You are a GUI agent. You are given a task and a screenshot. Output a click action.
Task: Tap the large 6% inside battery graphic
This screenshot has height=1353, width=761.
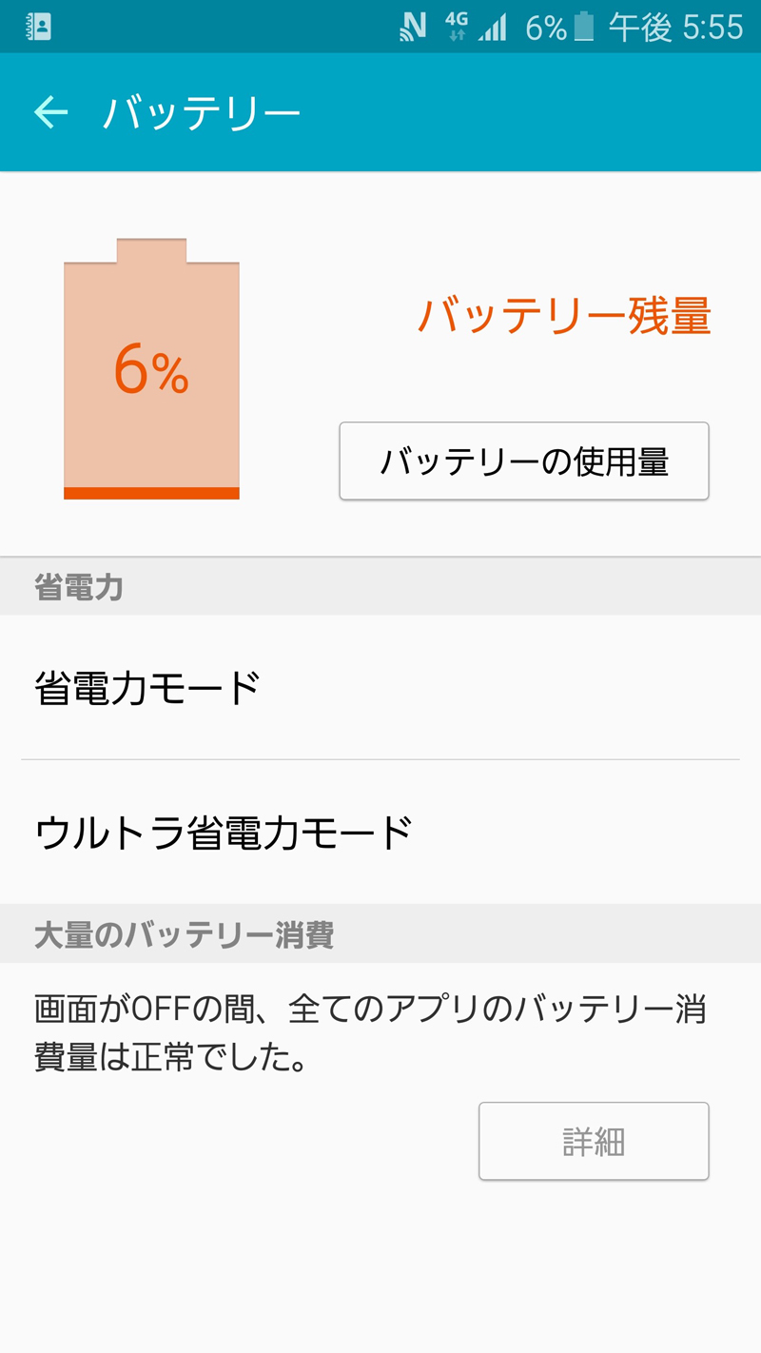pos(151,370)
